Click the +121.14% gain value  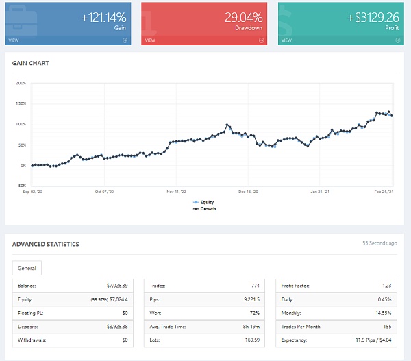104,18
